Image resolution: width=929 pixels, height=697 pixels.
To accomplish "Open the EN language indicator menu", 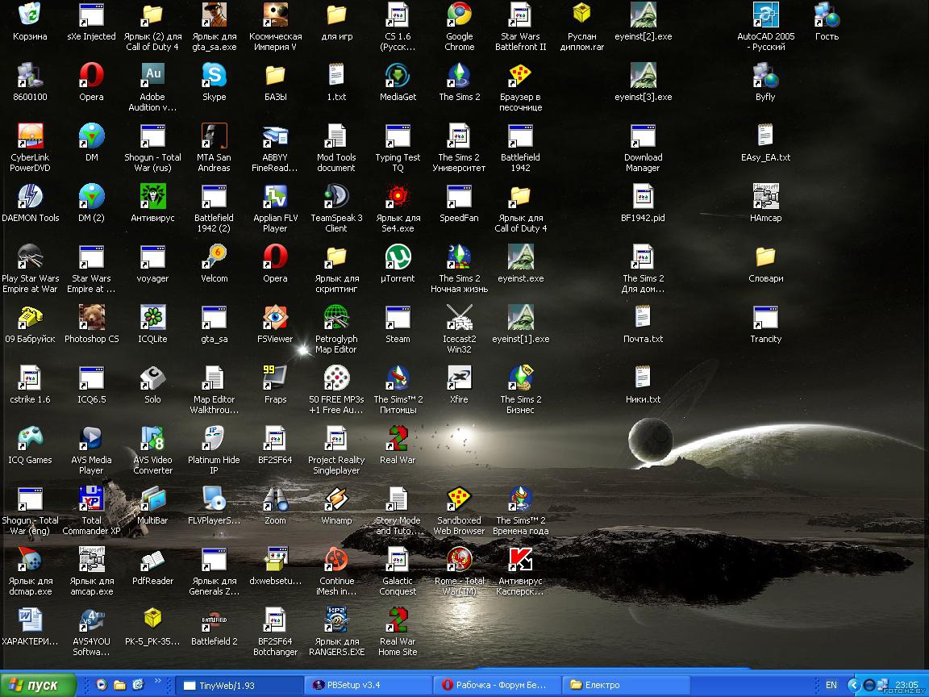I will pos(831,685).
